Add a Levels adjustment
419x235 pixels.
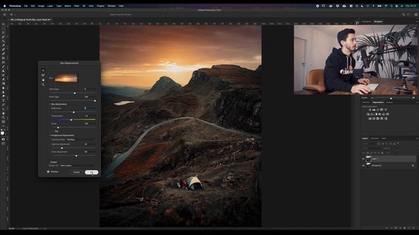click(374, 110)
